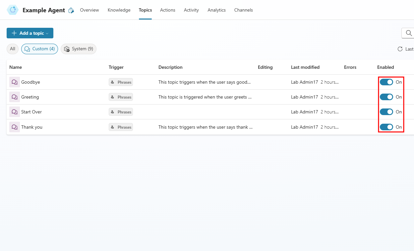Toggle the Thank you topic off
The image size is (414, 251).
point(386,127)
